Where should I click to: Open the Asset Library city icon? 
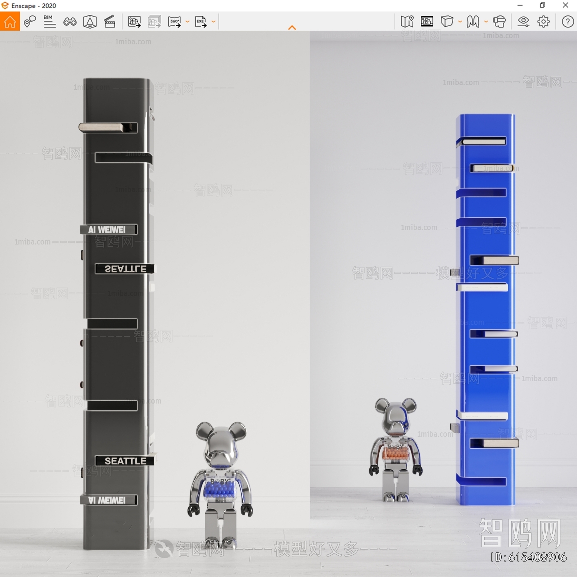click(427, 22)
